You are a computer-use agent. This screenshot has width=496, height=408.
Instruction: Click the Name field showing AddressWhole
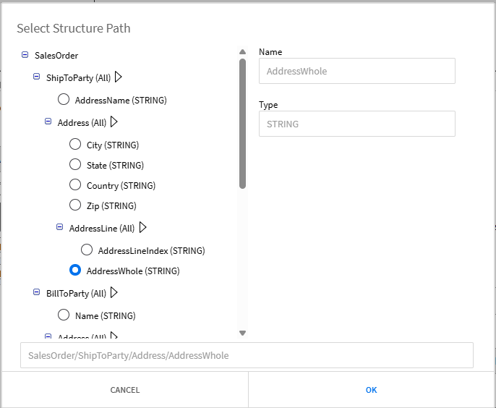357,71
